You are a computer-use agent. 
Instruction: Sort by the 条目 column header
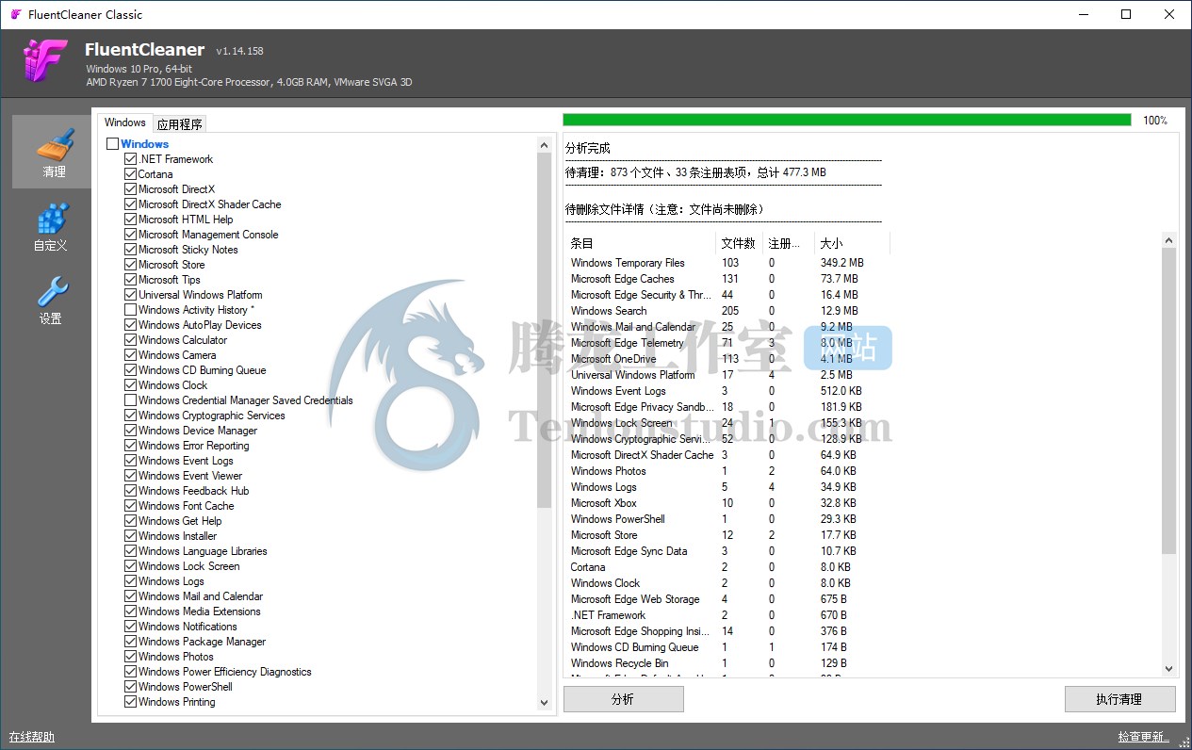641,243
